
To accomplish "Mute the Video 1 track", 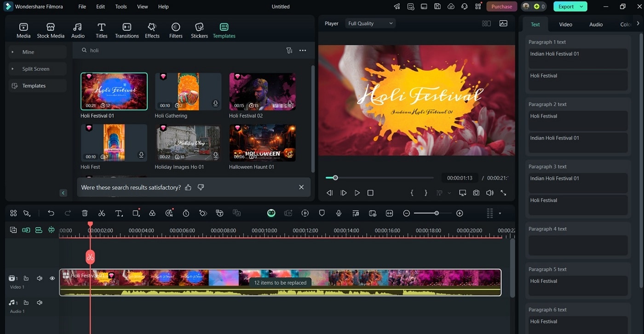I will coord(40,278).
